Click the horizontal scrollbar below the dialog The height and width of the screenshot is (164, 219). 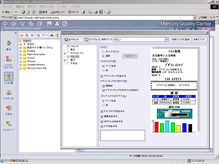145,150
